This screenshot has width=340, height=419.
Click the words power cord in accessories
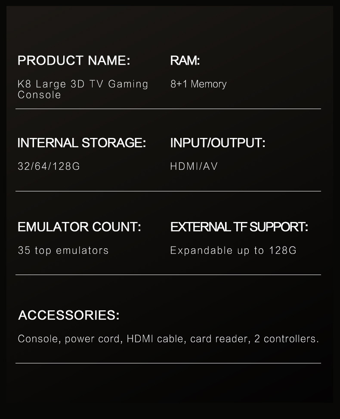92,339
